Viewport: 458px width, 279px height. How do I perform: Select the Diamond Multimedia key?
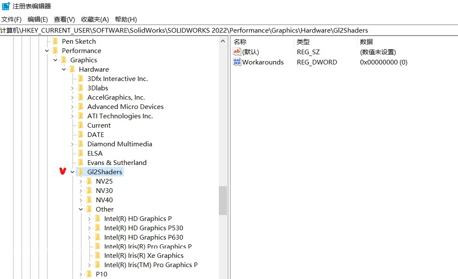pos(120,144)
